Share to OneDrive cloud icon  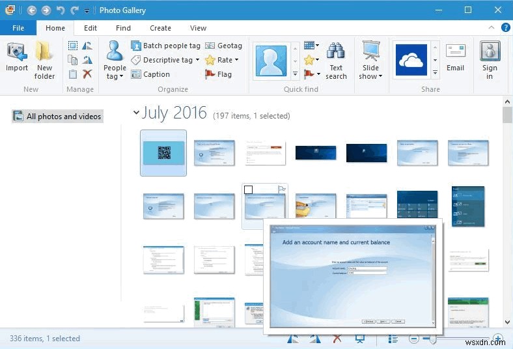coord(411,60)
